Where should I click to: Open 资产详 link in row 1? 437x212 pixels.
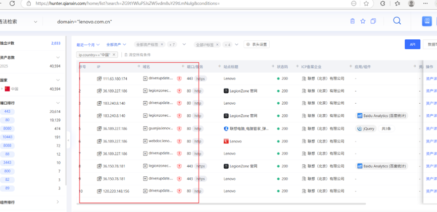click(431, 79)
